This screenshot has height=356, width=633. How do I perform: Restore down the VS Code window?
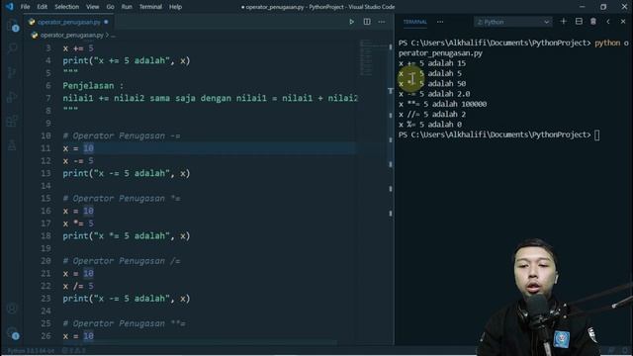point(603,7)
